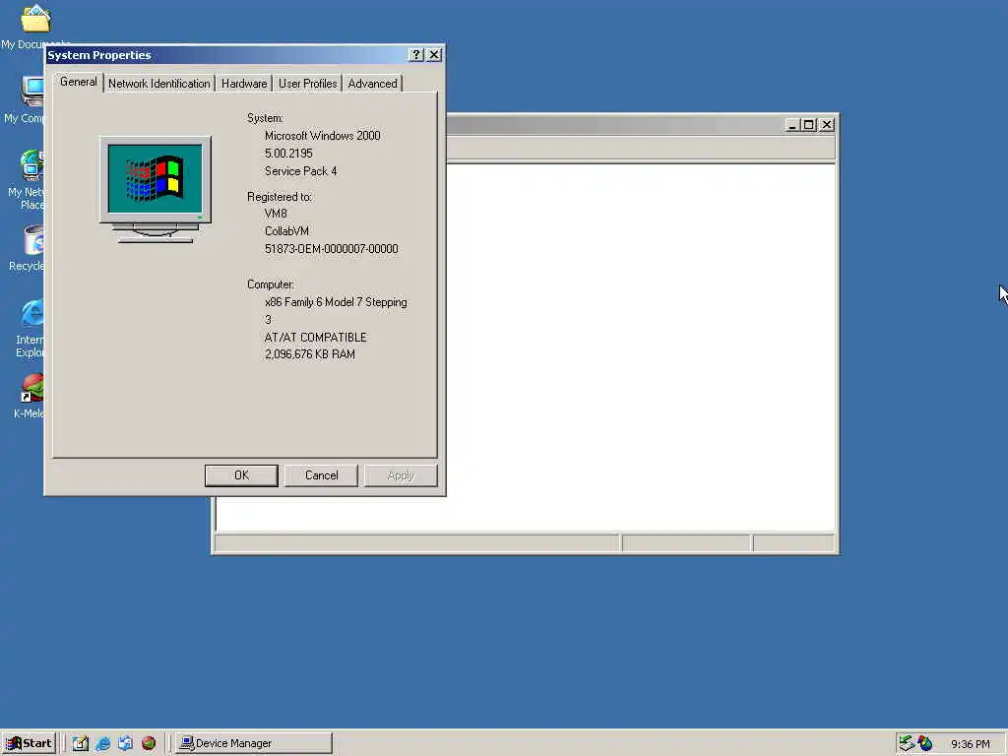The image size is (1008, 756).
Task: Click the 9:36 PM clock
Action: tap(970, 744)
